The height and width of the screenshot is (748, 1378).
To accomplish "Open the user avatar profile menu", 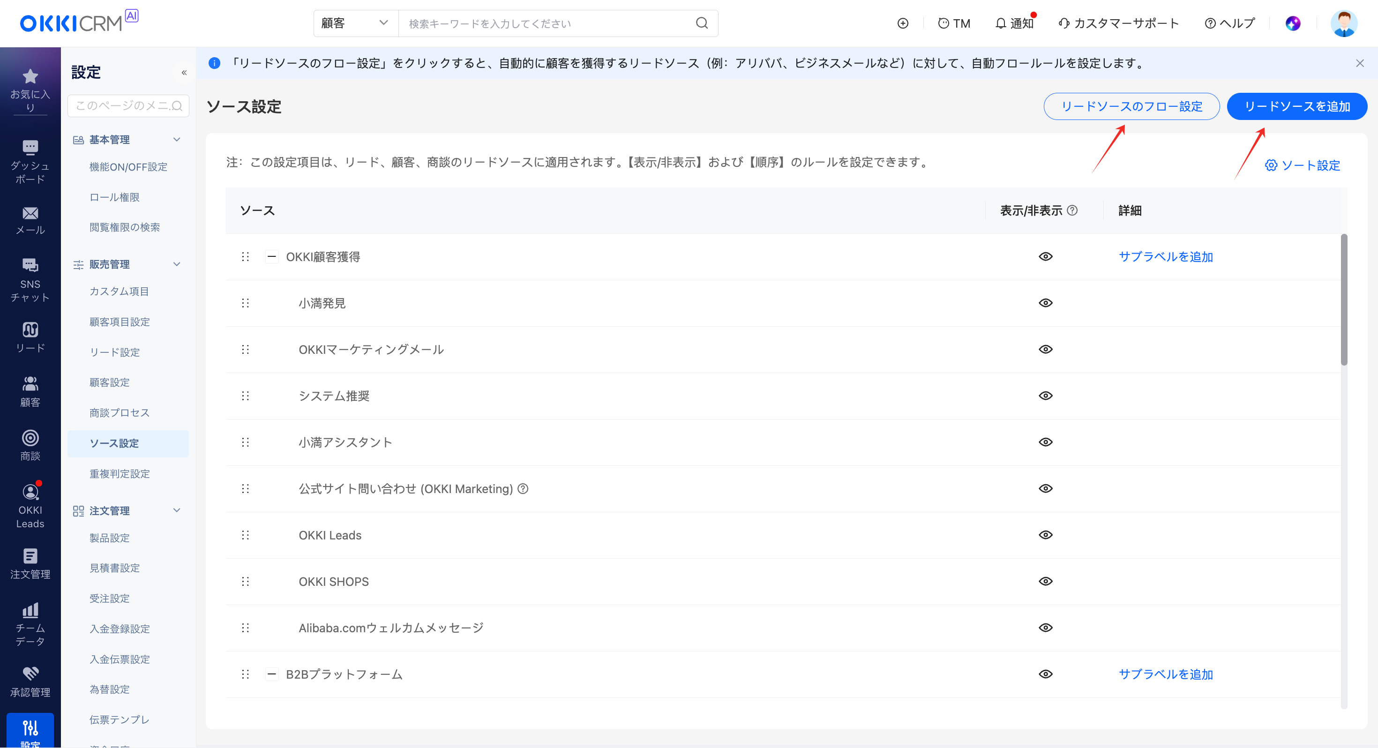I will point(1344,23).
